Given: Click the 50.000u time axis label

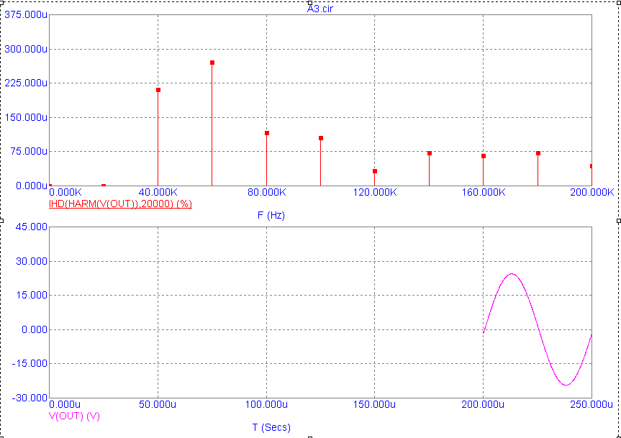Looking at the screenshot, I should (158, 405).
